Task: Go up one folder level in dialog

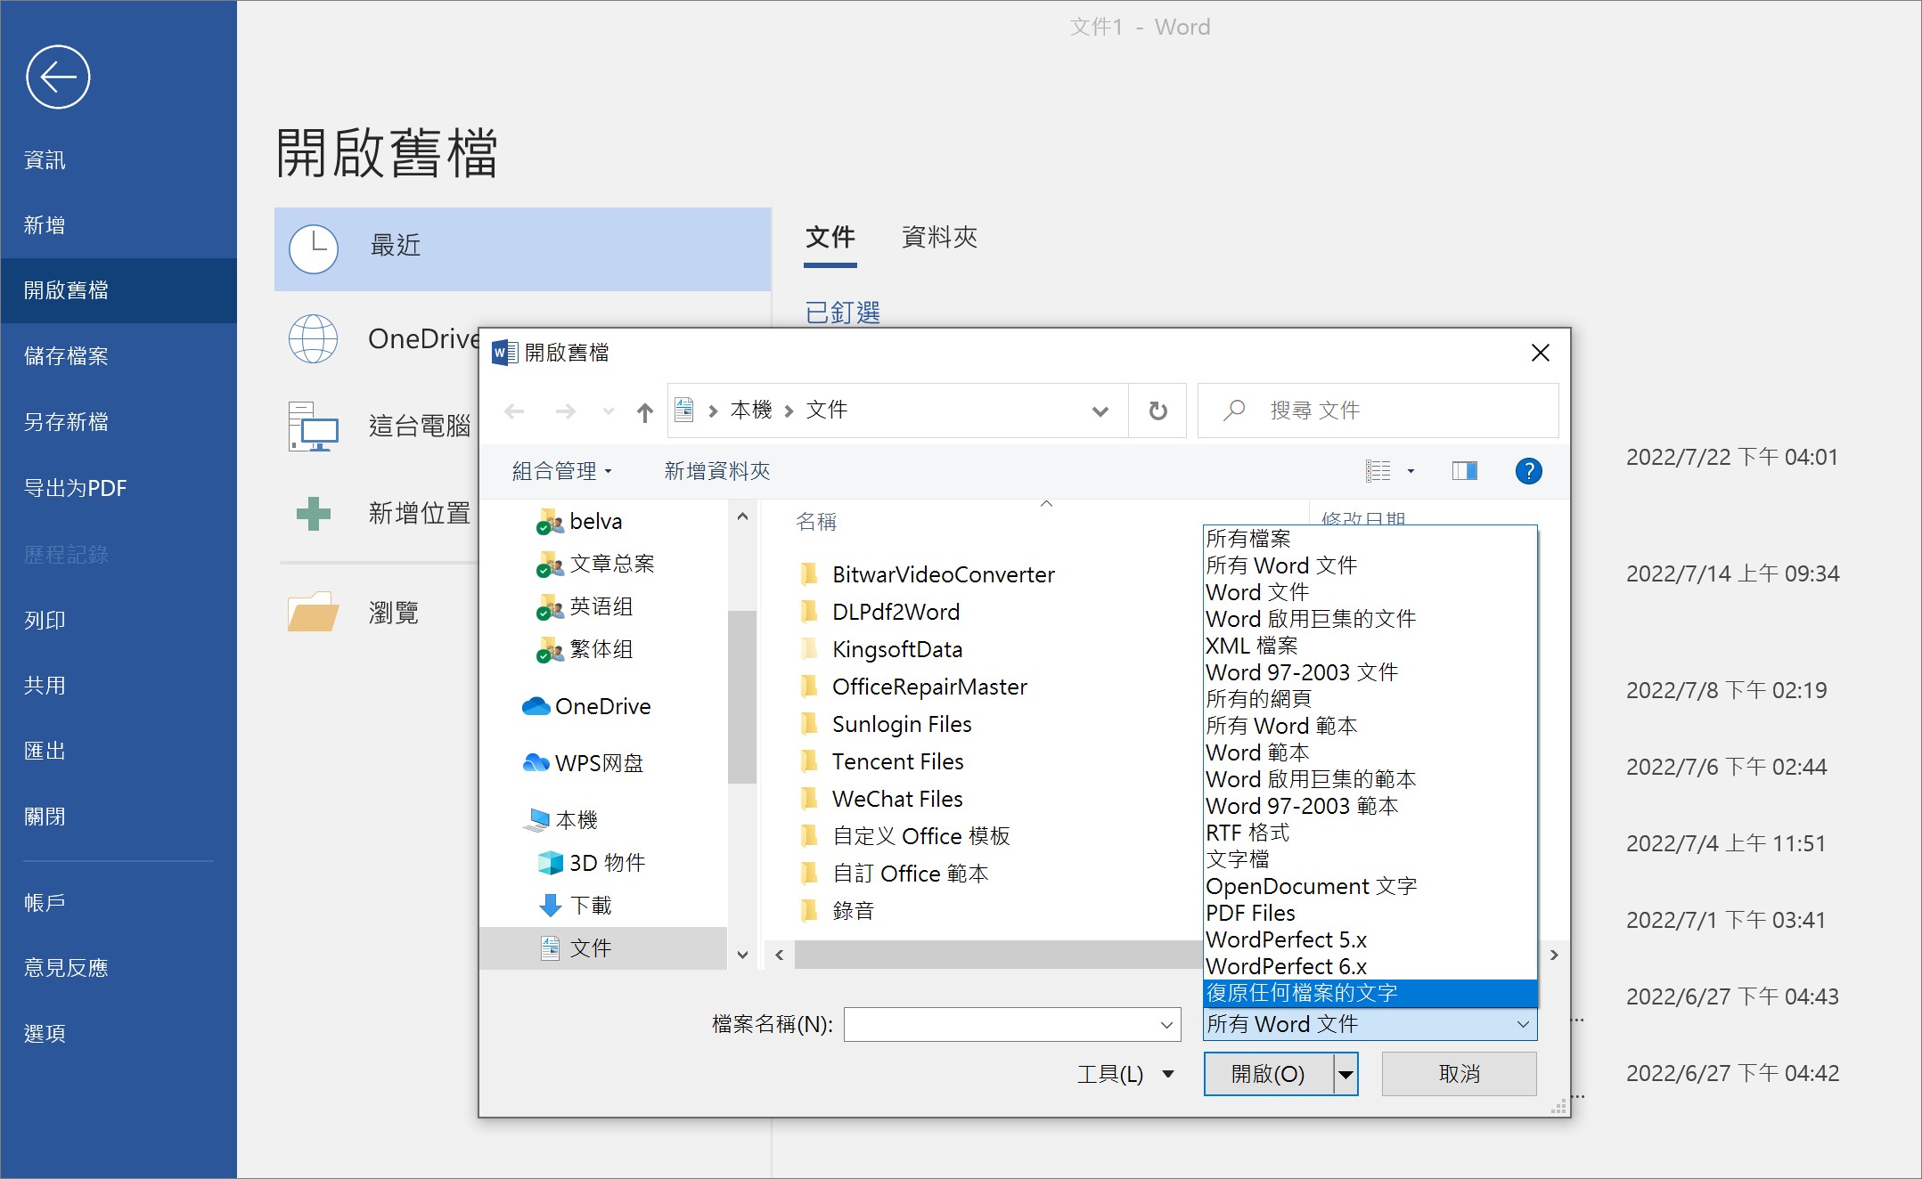Action: point(645,411)
